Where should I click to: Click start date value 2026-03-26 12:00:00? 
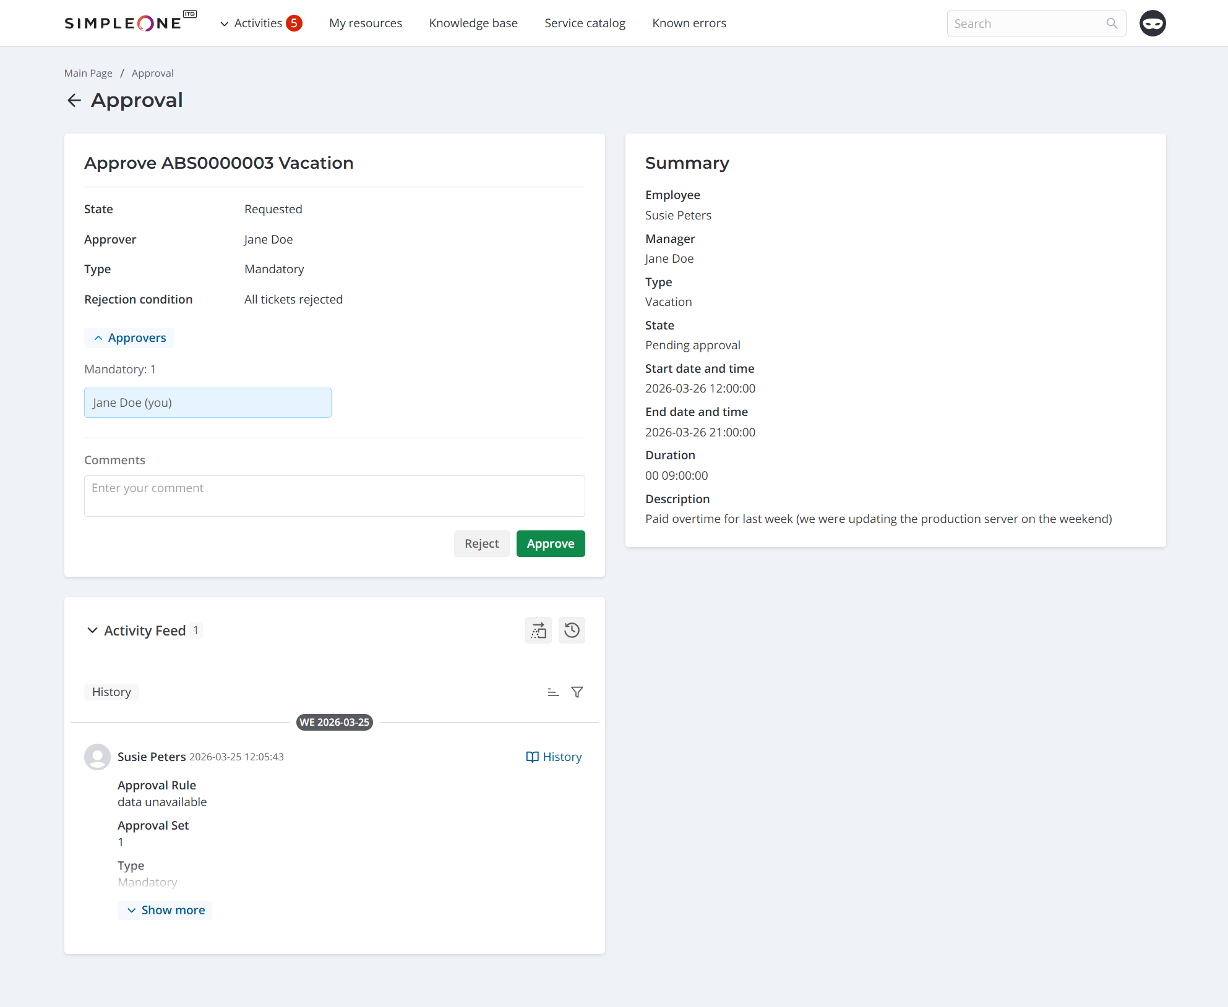click(700, 388)
